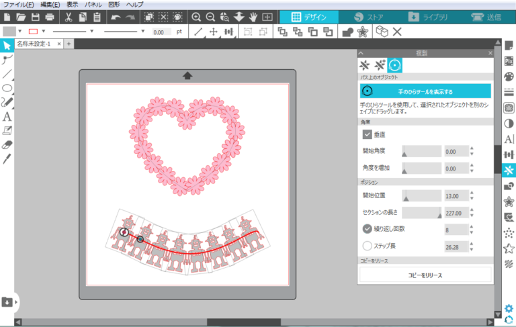Switch to the ライブラリ tab
The image size is (516, 327).
[x=428, y=17]
